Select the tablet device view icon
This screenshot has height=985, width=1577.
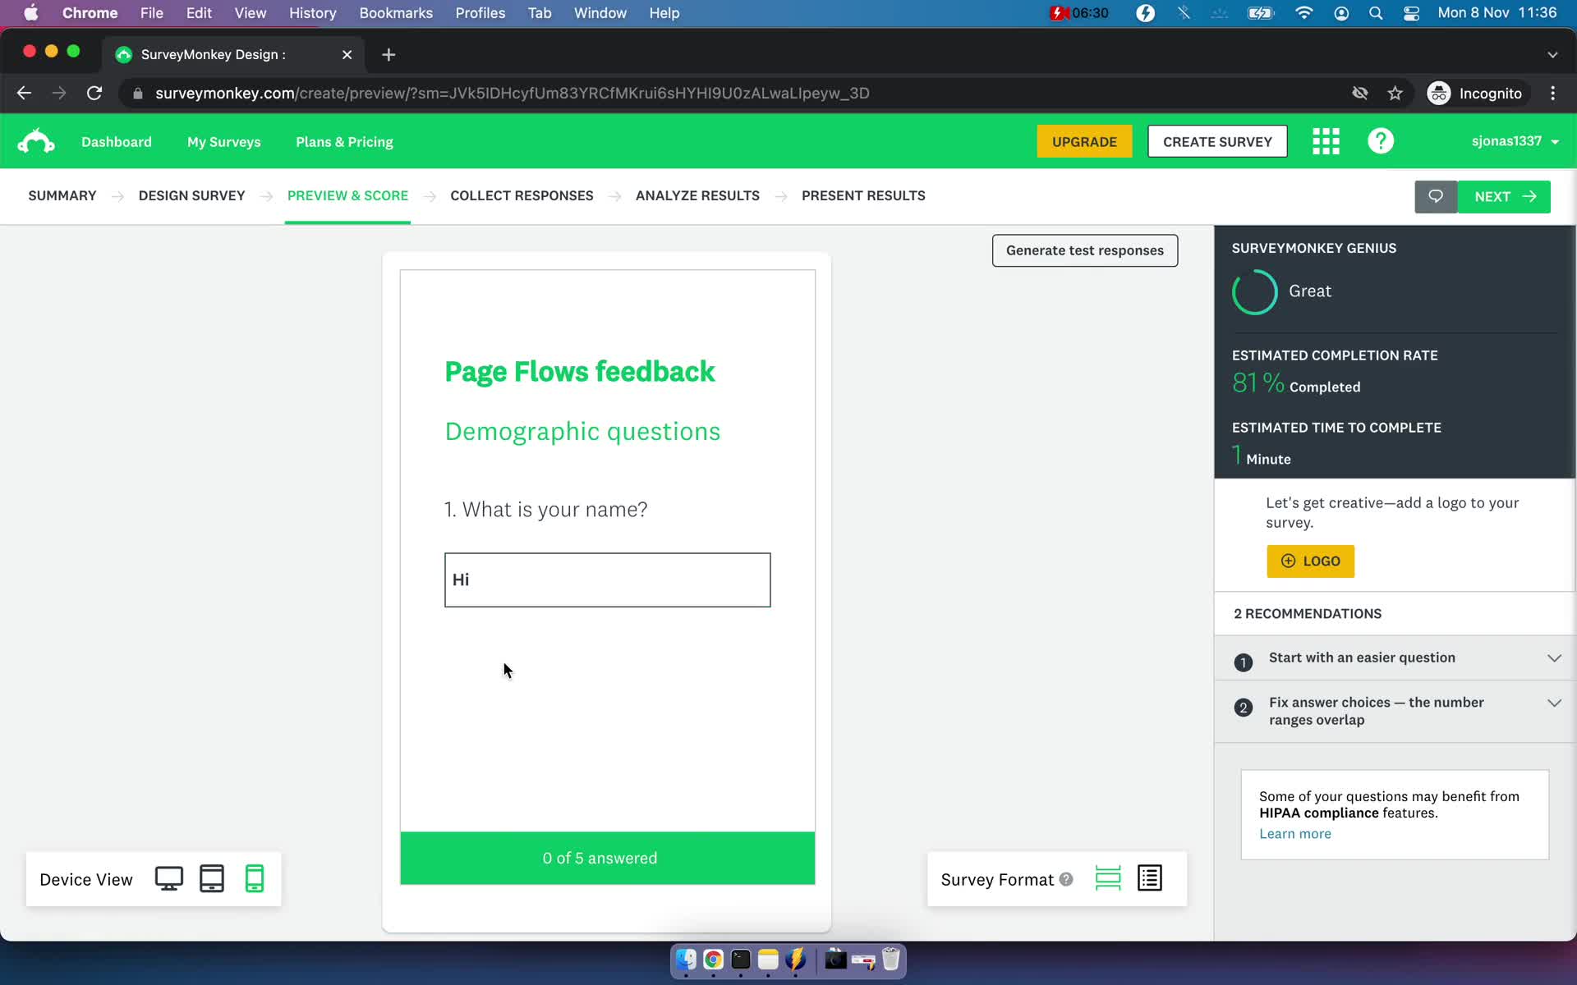click(212, 878)
